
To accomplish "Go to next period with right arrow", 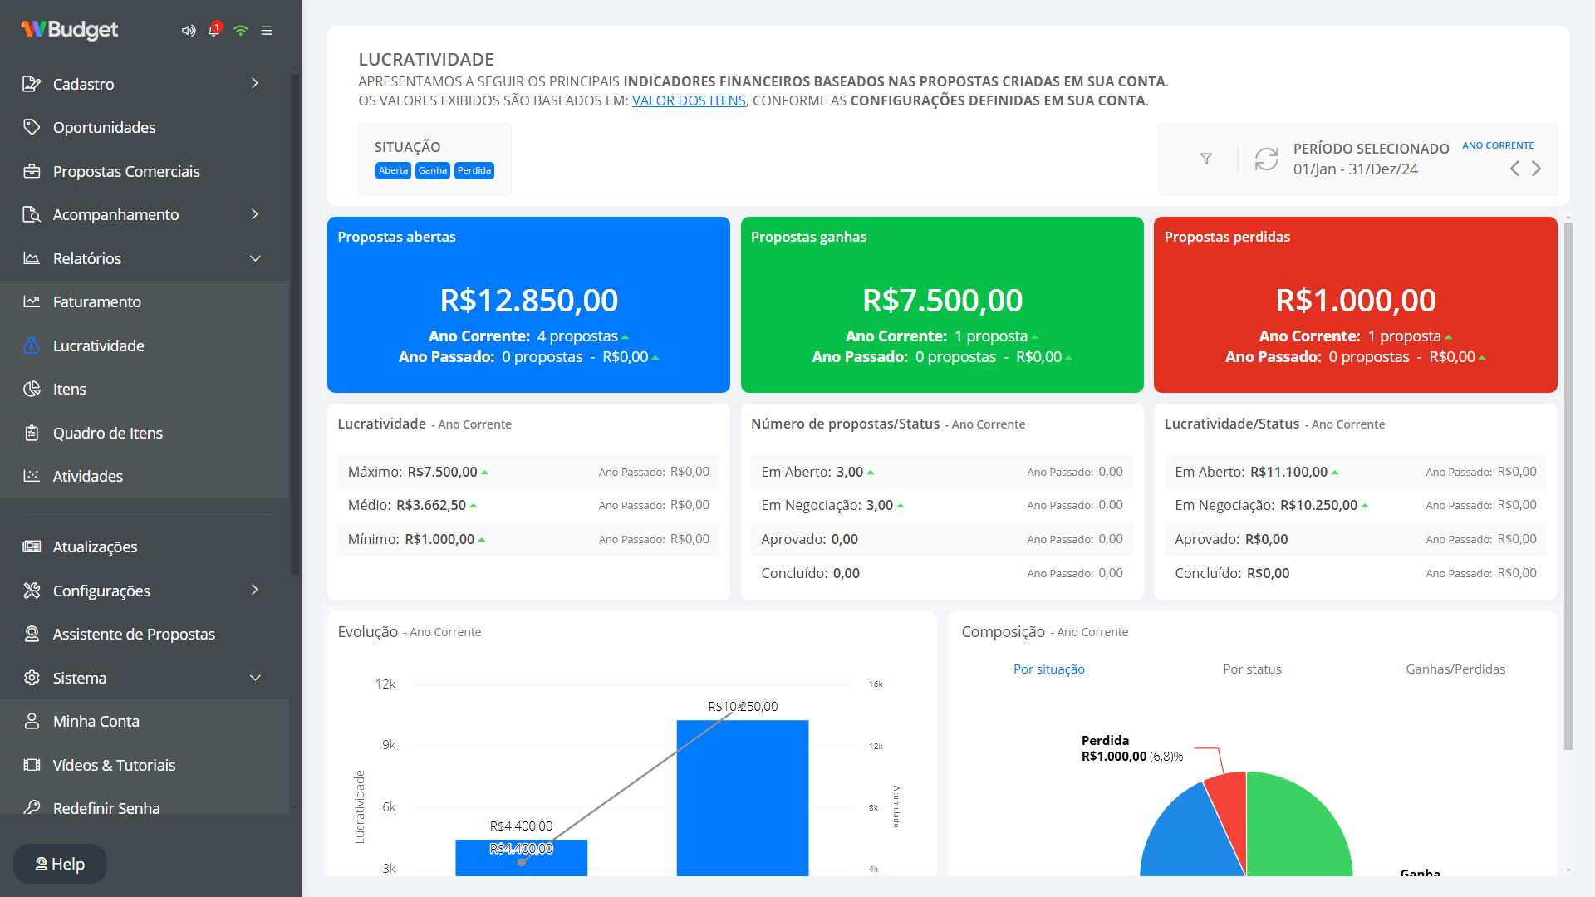I will coord(1537,169).
